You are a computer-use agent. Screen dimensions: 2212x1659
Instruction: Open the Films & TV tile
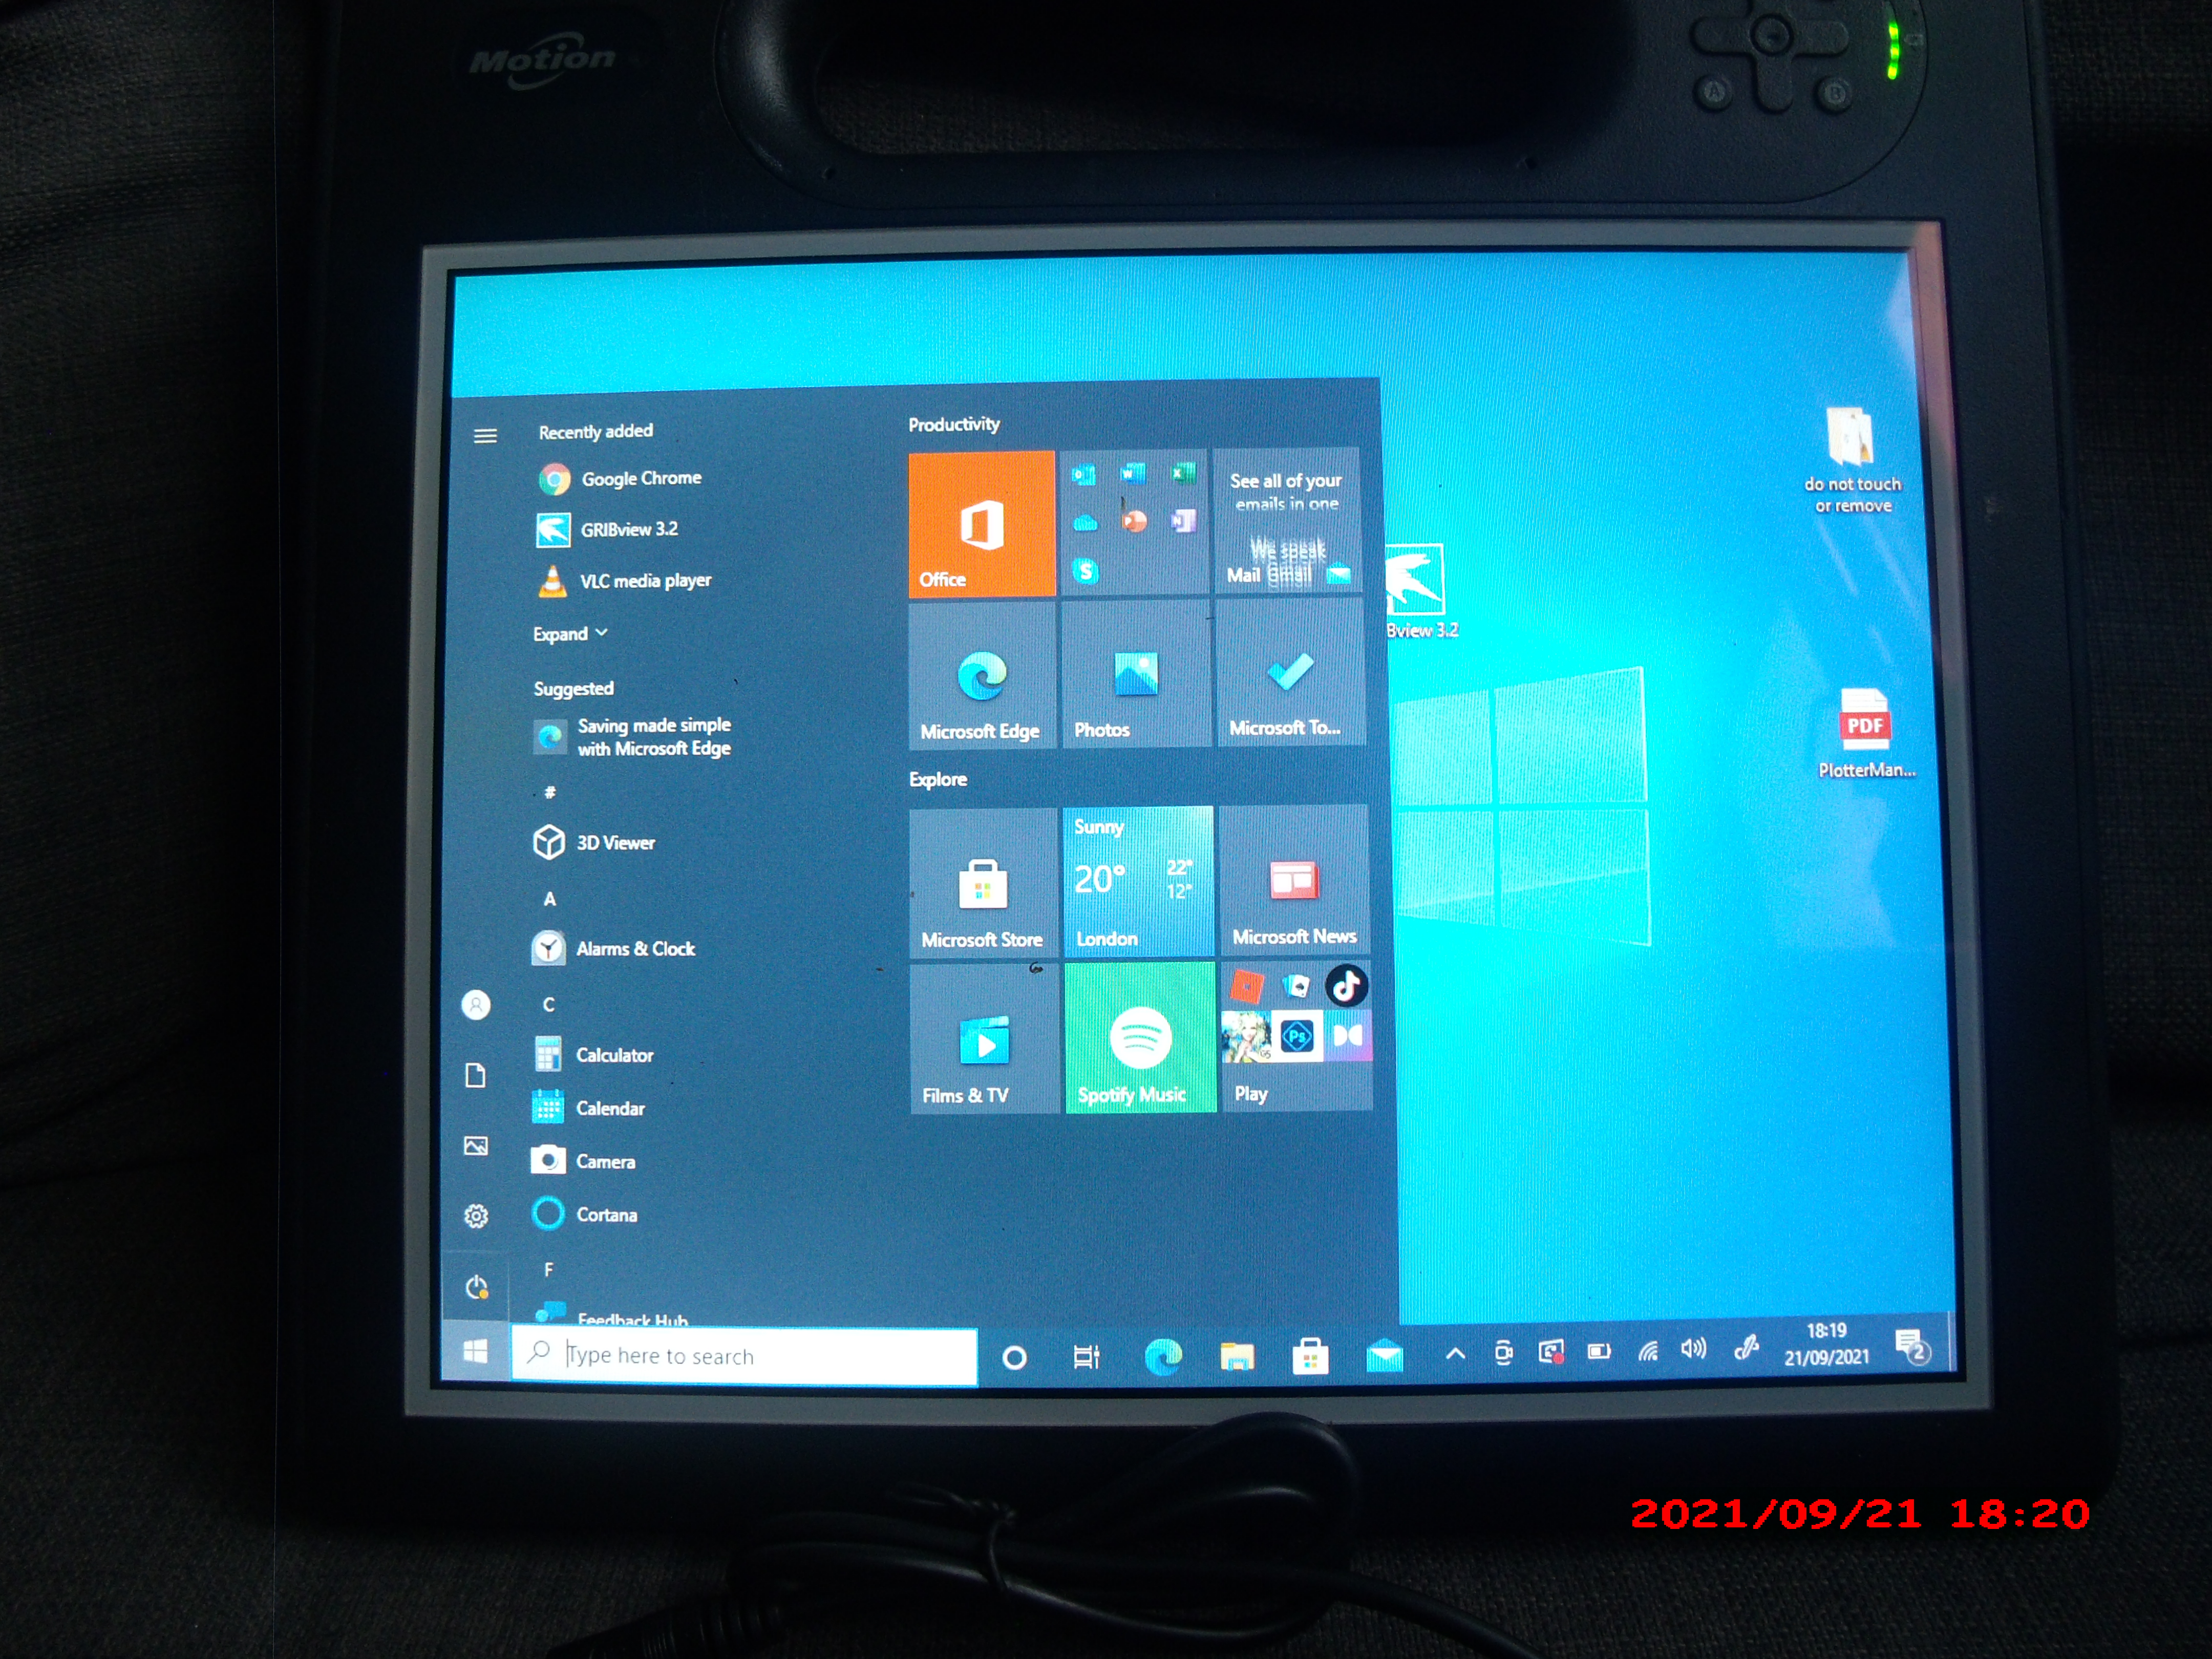(x=984, y=1038)
